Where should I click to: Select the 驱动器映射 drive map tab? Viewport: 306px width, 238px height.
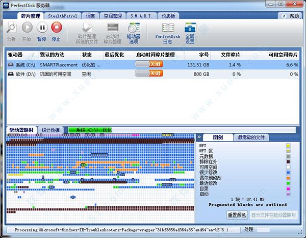click(x=21, y=130)
